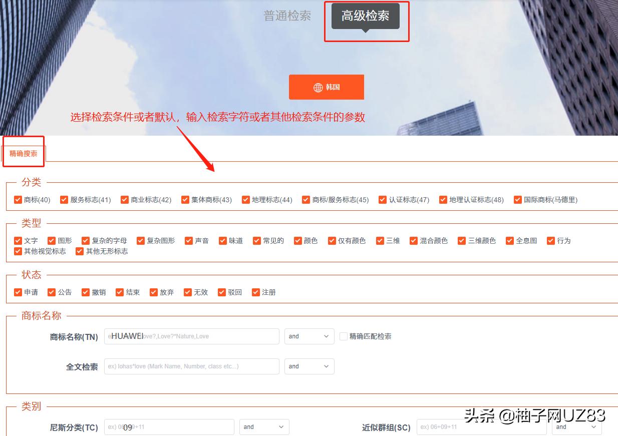Disable the 全息图 checkbox

coord(509,240)
